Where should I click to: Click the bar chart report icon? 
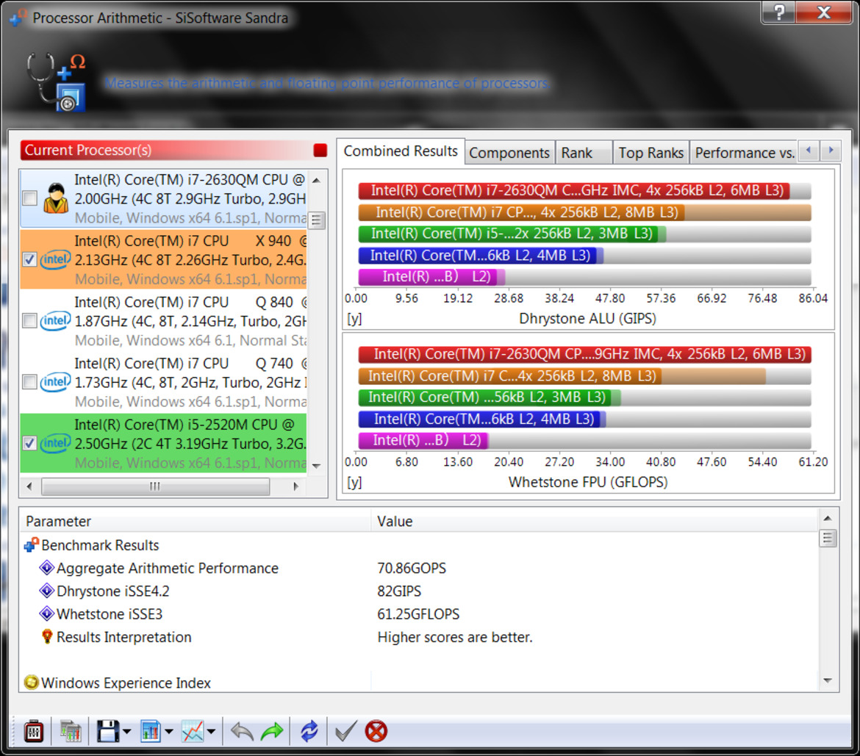click(150, 731)
